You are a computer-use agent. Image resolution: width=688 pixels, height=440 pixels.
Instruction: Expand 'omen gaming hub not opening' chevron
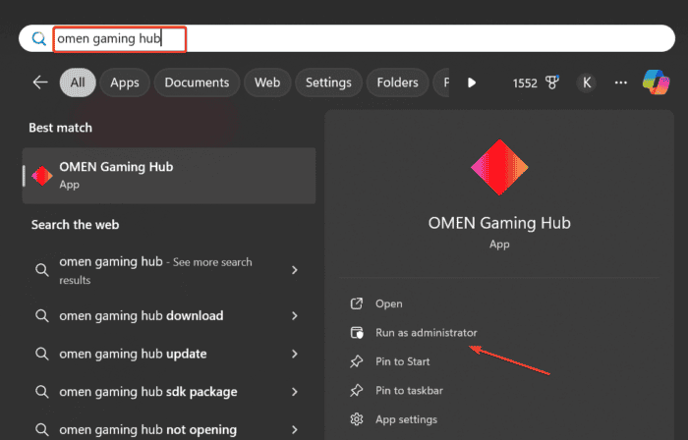295,429
